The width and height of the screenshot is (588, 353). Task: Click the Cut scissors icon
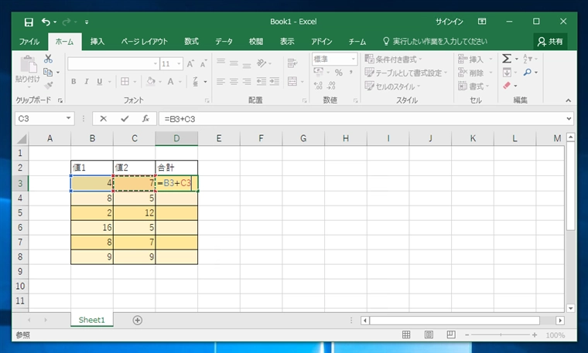pyautogui.click(x=48, y=59)
